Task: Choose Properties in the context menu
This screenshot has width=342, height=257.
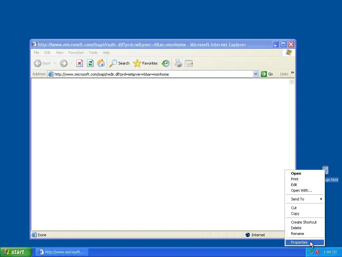Action: 305,242
